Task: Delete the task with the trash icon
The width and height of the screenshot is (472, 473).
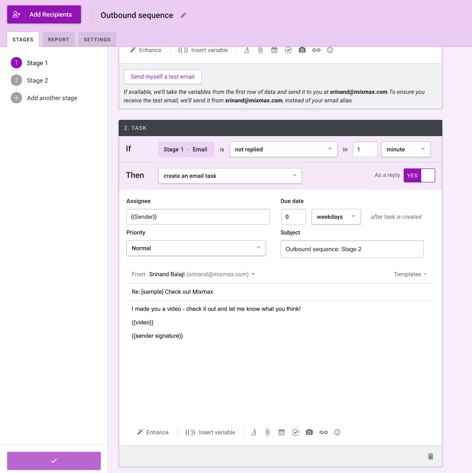Action: point(431,456)
